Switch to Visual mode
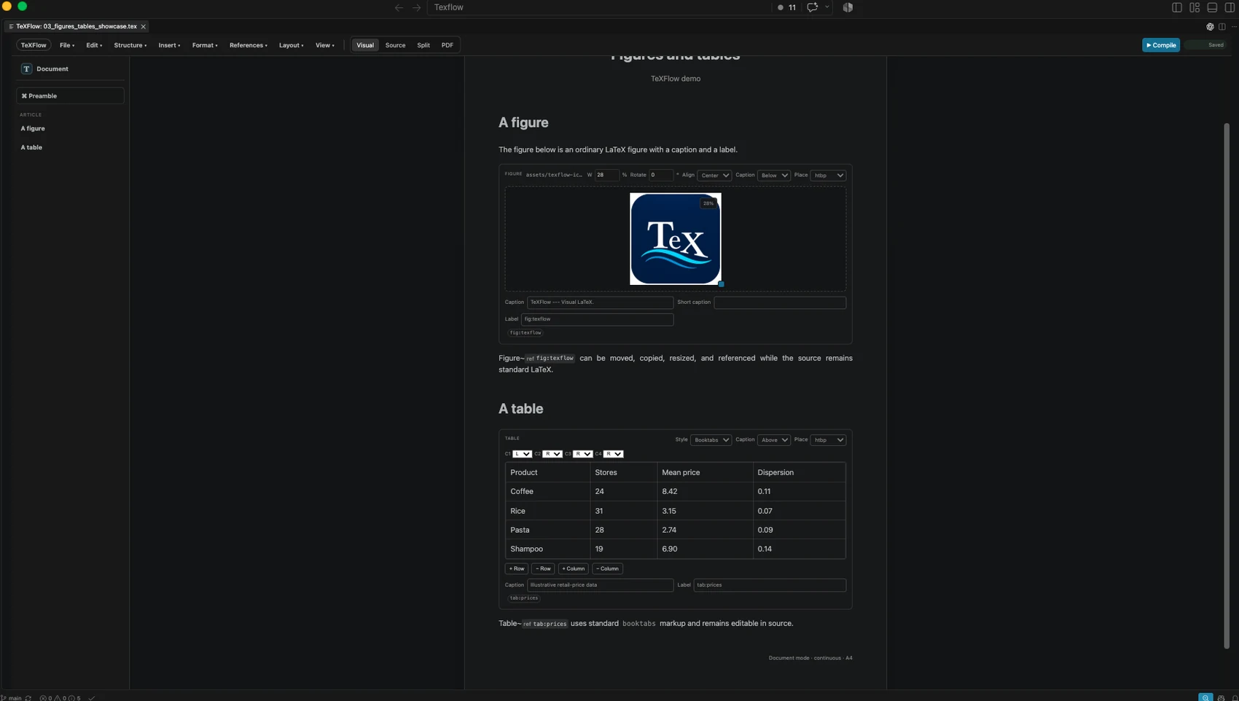Viewport: 1239px width, 701px height. point(365,45)
